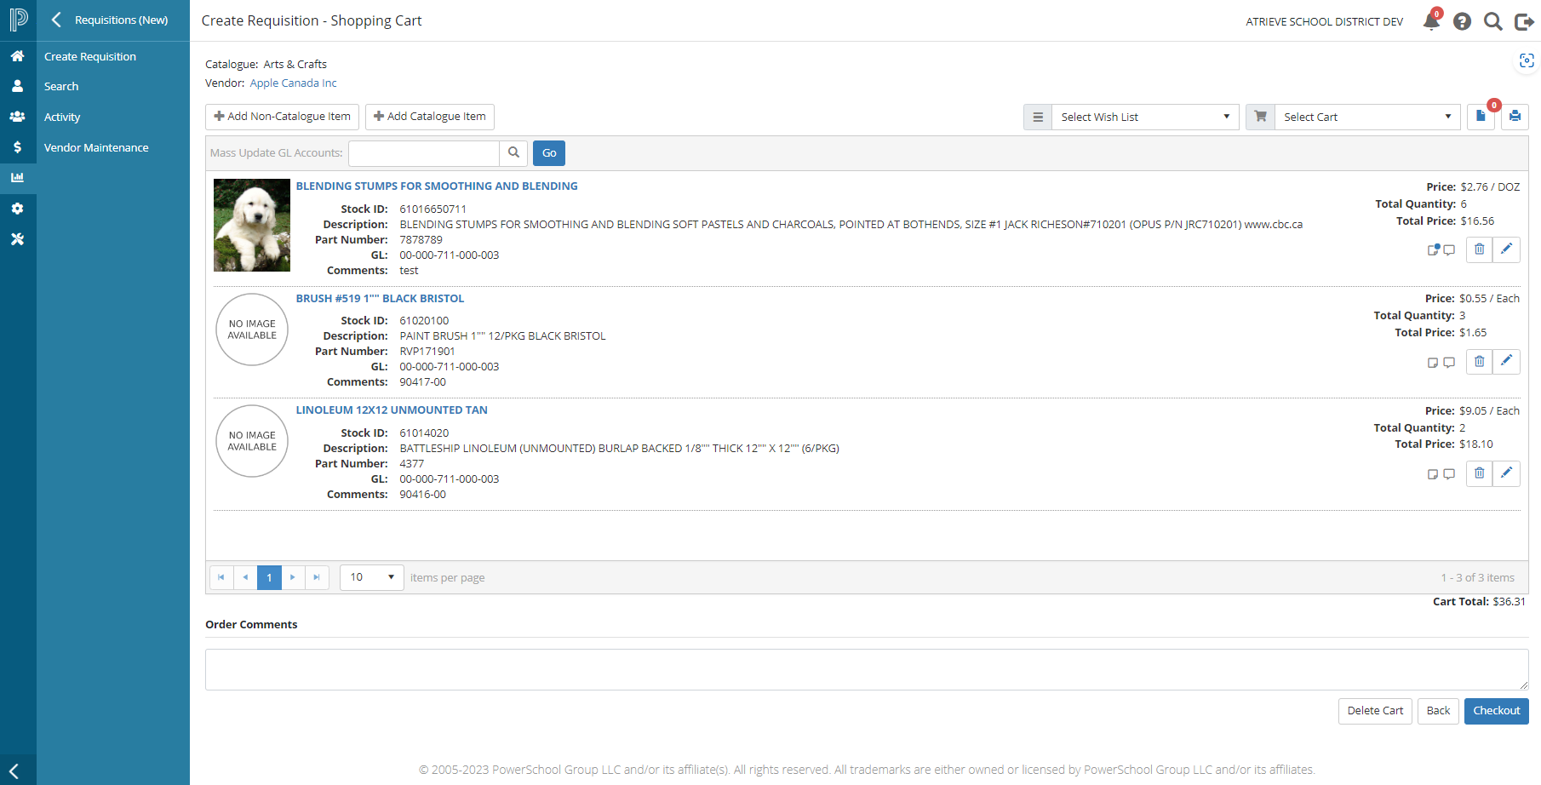Image resolution: width=1541 pixels, height=785 pixels.
Task: Click the print icon near Select Cart
Action: pos(1515,117)
